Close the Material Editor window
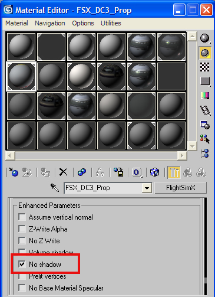 206,9
